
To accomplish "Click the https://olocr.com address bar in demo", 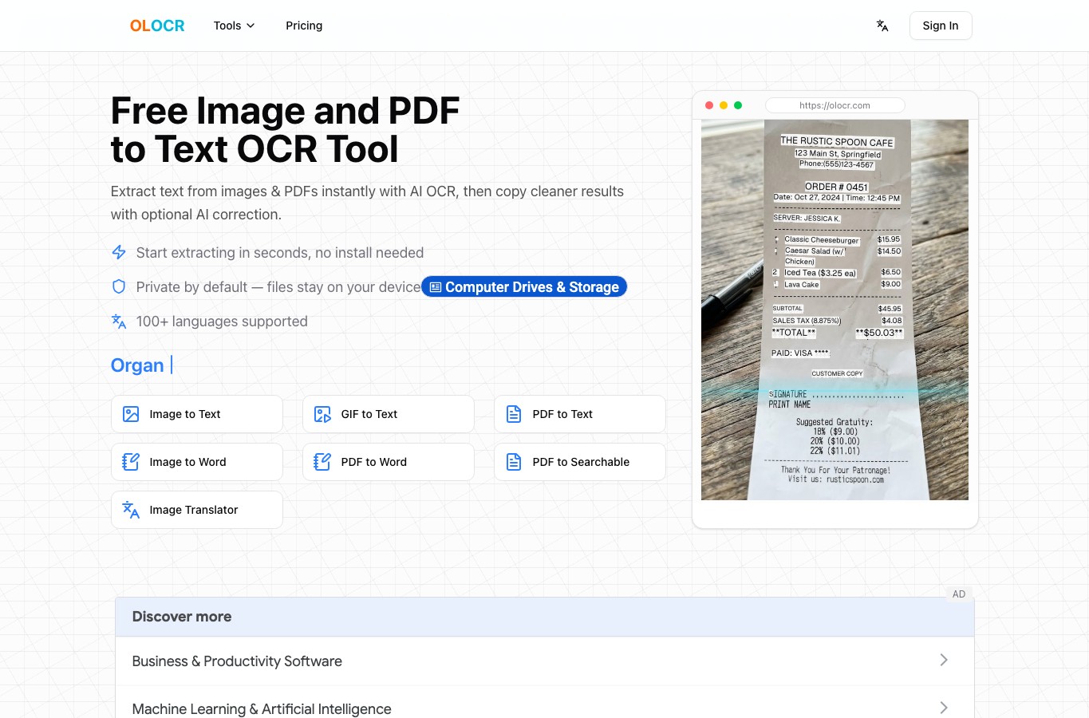I will point(835,105).
